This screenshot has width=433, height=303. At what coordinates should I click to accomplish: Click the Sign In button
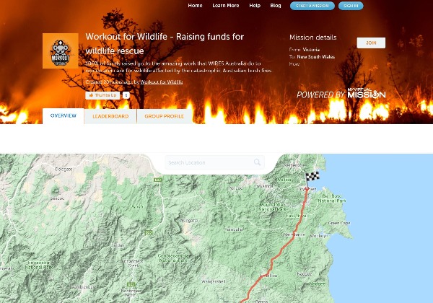351,6
